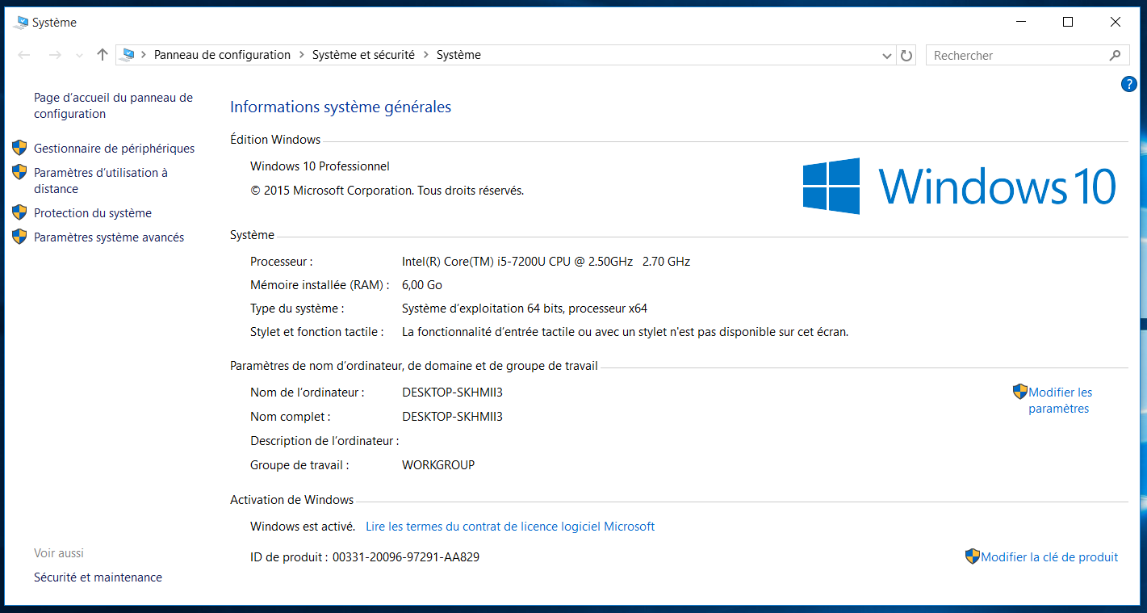1147x613 pixels.
Task: Click shield icon beside Modifier les paramètres
Action: click(1020, 392)
